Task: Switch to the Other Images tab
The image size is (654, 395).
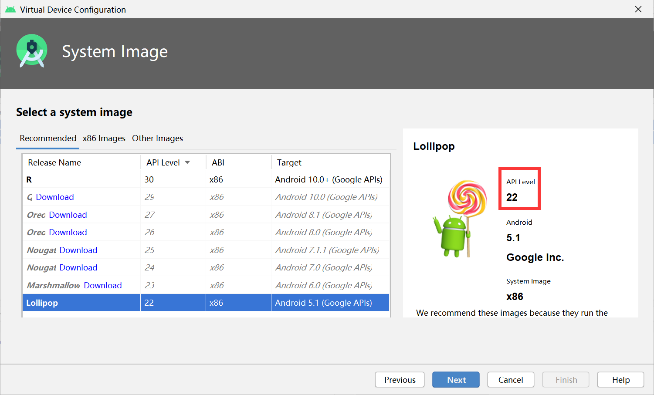Action: pyautogui.click(x=157, y=138)
